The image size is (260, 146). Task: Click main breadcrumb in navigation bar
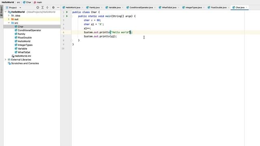(x=38, y=2)
